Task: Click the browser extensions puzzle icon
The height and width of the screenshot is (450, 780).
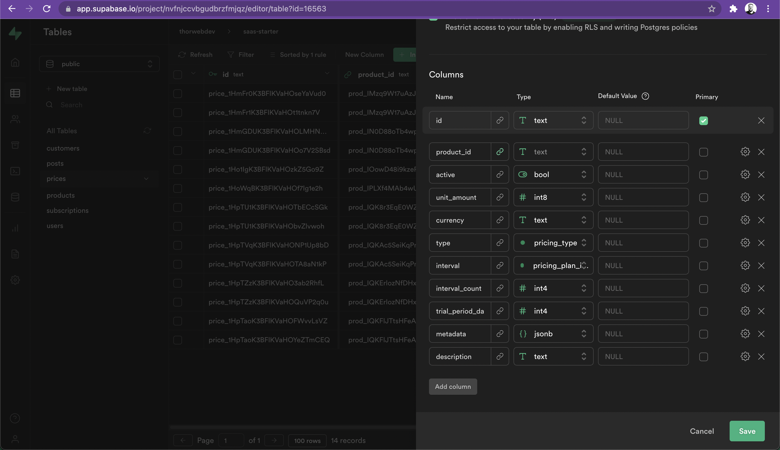Action: click(733, 9)
